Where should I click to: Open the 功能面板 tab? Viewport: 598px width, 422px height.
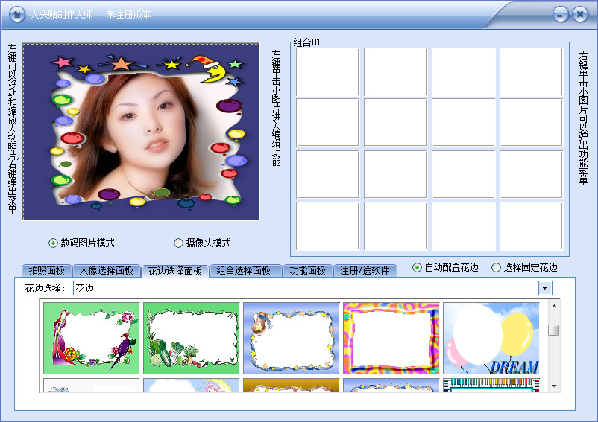click(307, 271)
